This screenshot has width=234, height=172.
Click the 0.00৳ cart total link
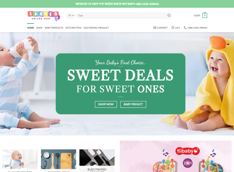(197, 16)
